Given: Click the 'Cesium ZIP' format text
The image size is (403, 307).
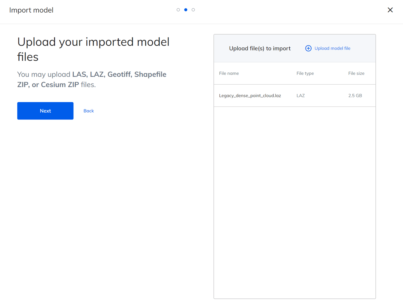Looking at the screenshot, I should coord(60,85).
